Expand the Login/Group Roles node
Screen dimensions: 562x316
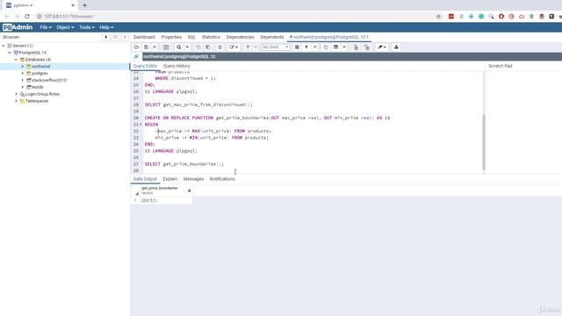tap(16, 94)
